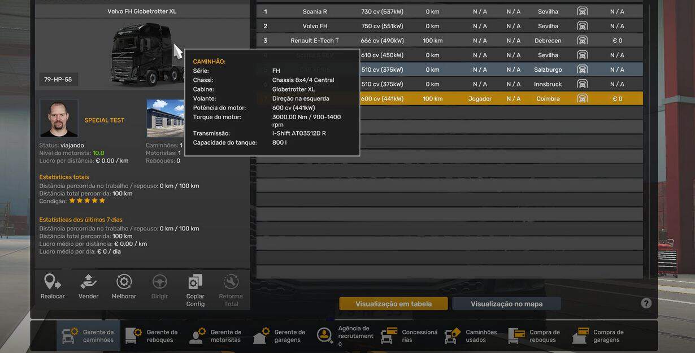695x353 pixels.
Task: Open Gerente de motoristas tab
Action: [216, 336]
